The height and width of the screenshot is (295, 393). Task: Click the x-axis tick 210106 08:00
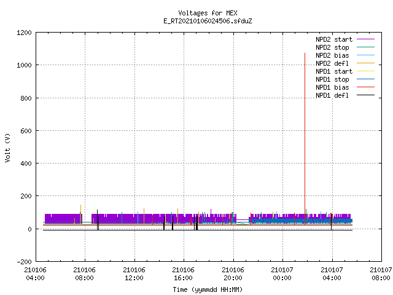pyautogui.click(x=85, y=273)
